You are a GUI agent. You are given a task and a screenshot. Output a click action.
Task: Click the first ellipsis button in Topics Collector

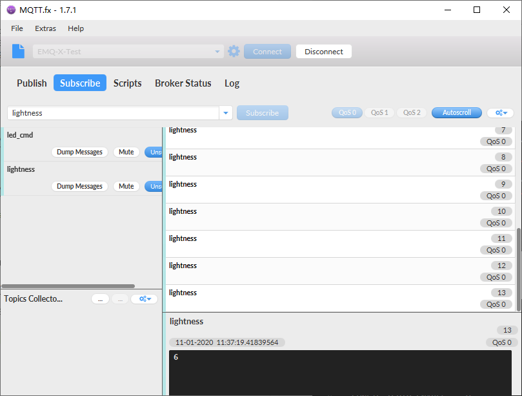pos(100,299)
